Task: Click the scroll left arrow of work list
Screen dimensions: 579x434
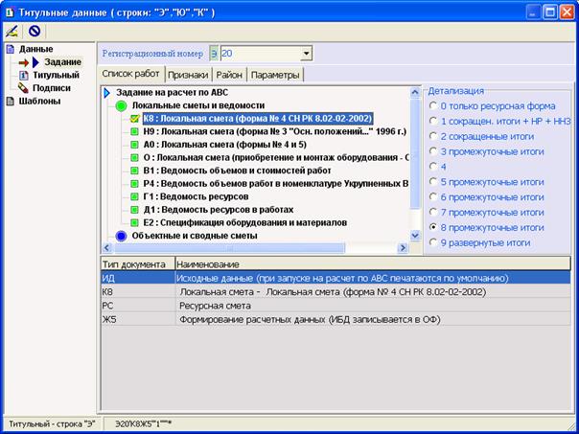Action: [x=107, y=248]
